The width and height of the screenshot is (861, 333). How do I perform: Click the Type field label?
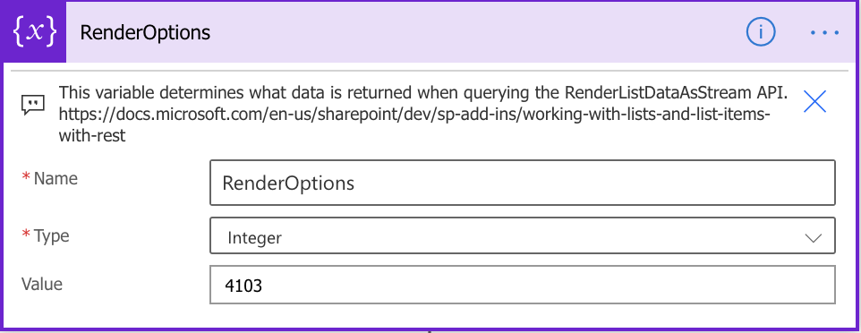(x=52, y=235)
